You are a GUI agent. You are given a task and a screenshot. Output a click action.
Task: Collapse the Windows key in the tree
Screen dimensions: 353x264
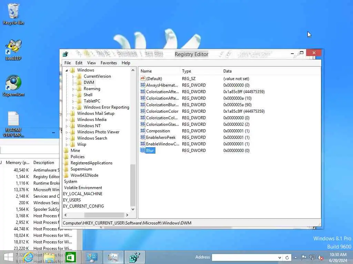[67, 70]
